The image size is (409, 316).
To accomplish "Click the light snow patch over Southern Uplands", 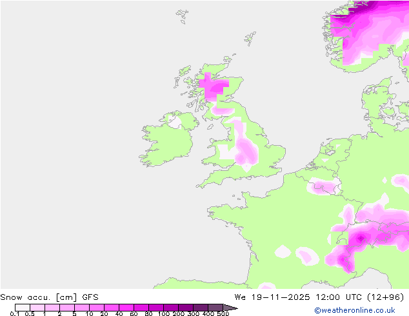I will click(222, 110).
